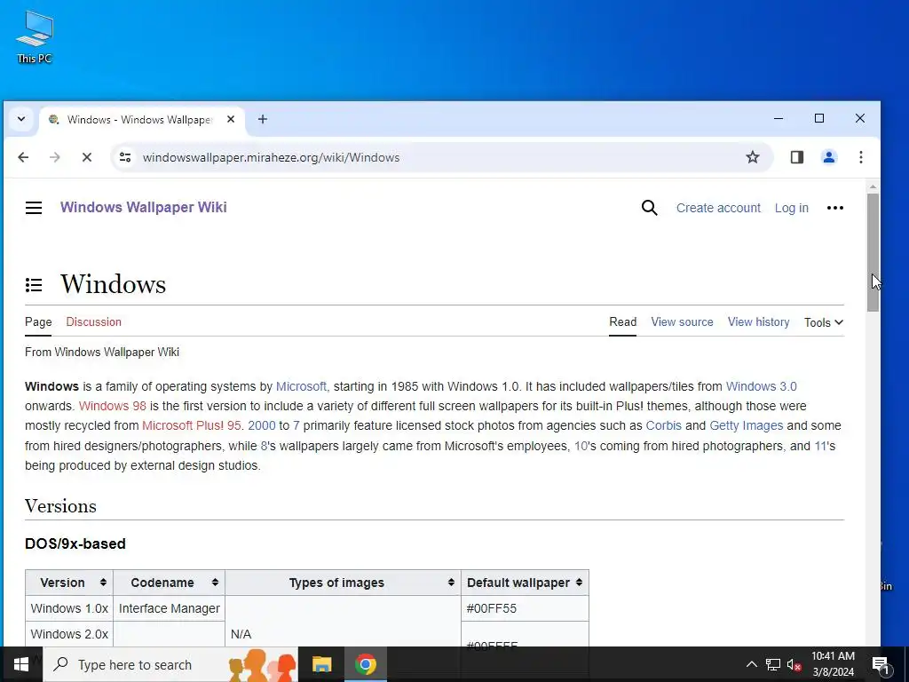Open Microsoft Plus! 95 link

pyautogui.click(x=192, y=425)
